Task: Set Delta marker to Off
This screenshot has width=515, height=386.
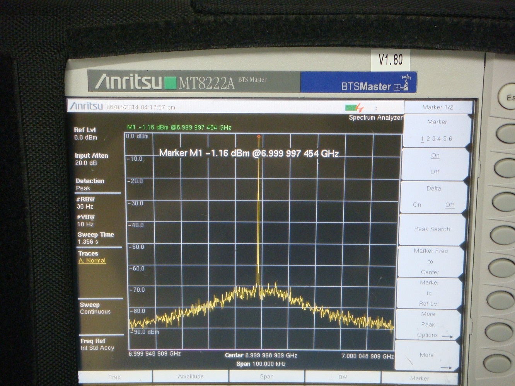Action: coord(450,205)
